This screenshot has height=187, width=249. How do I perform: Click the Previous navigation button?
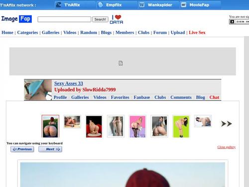(22, 149)
